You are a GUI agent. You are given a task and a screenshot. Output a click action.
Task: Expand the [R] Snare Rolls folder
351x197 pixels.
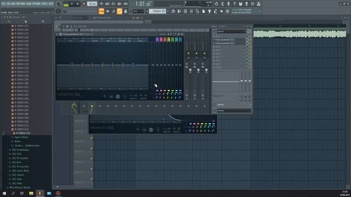click(20, 171)
